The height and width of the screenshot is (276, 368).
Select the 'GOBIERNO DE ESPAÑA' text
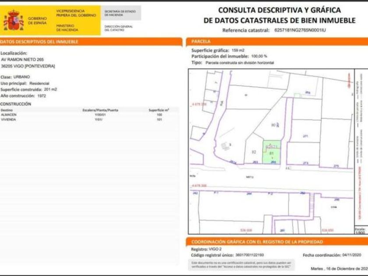(x=37, y=21)
